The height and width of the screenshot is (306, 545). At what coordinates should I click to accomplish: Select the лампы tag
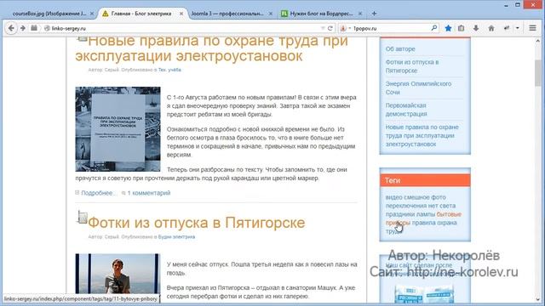pos(426,214)
